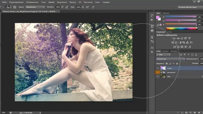Toggle lock position

[174, 63]
